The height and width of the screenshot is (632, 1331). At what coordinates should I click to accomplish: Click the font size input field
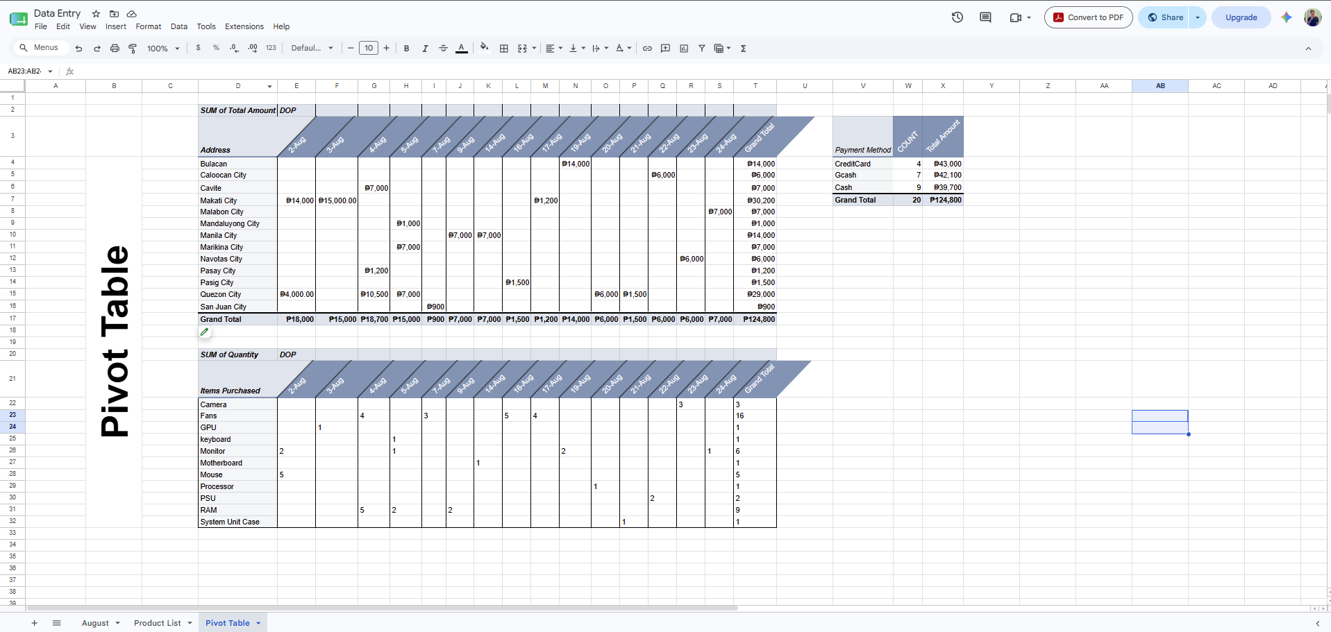(369, 48)
